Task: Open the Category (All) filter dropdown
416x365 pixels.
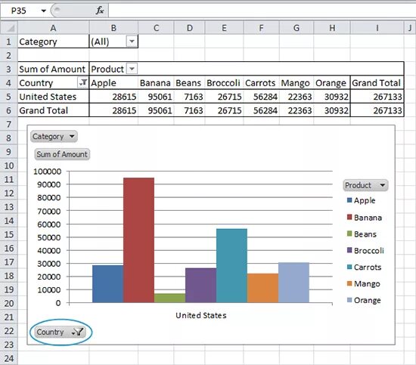Action: [132, 42]
